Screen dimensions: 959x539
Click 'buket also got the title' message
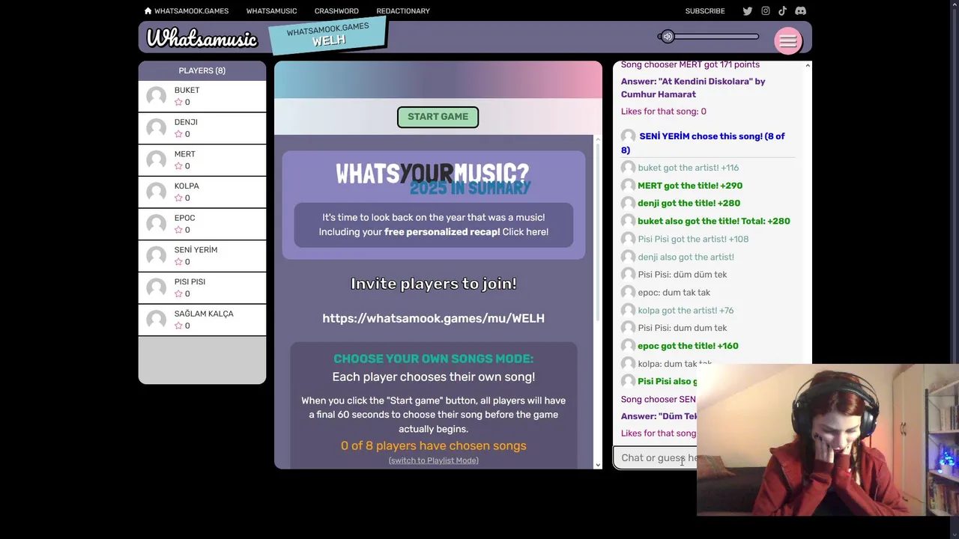(713, 221)
